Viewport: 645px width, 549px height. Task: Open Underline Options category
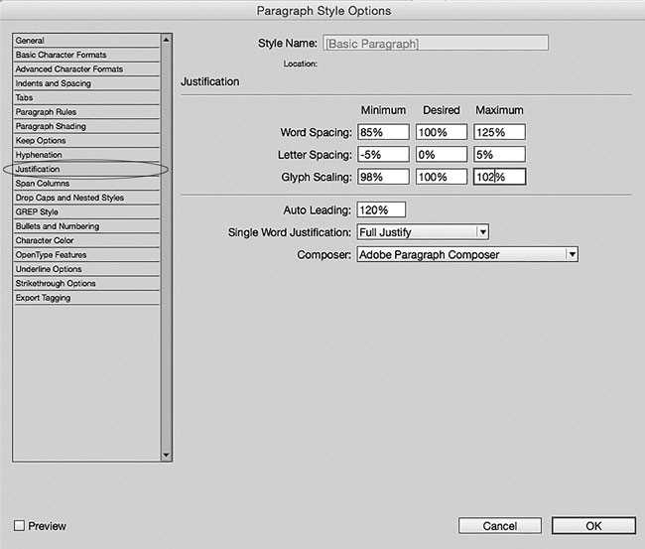tap(86, 269)
